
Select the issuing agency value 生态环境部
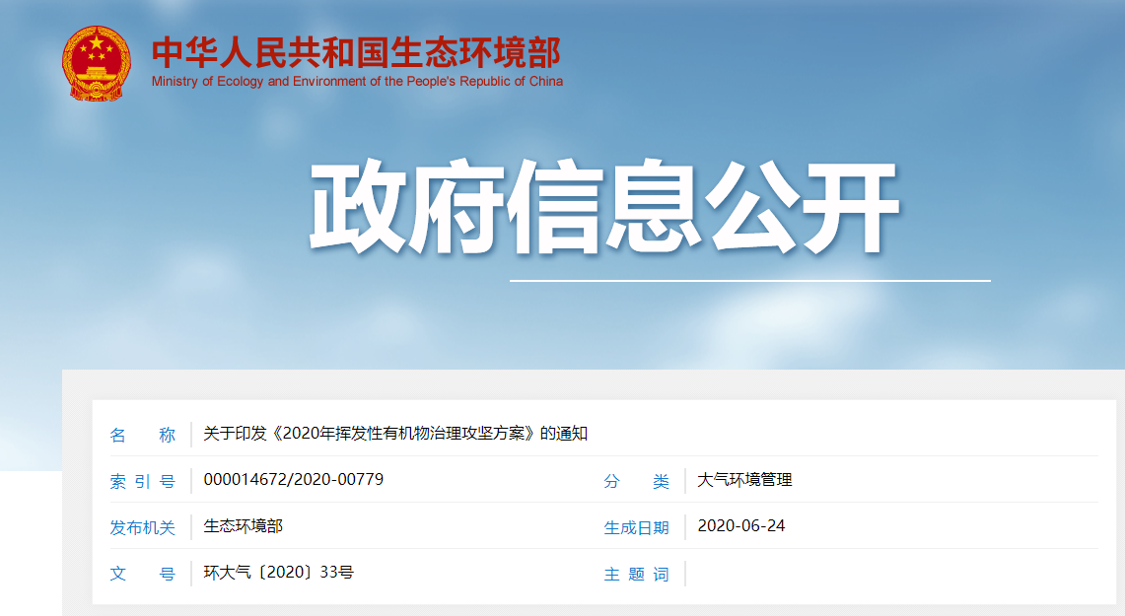click(x=244, y=526)
